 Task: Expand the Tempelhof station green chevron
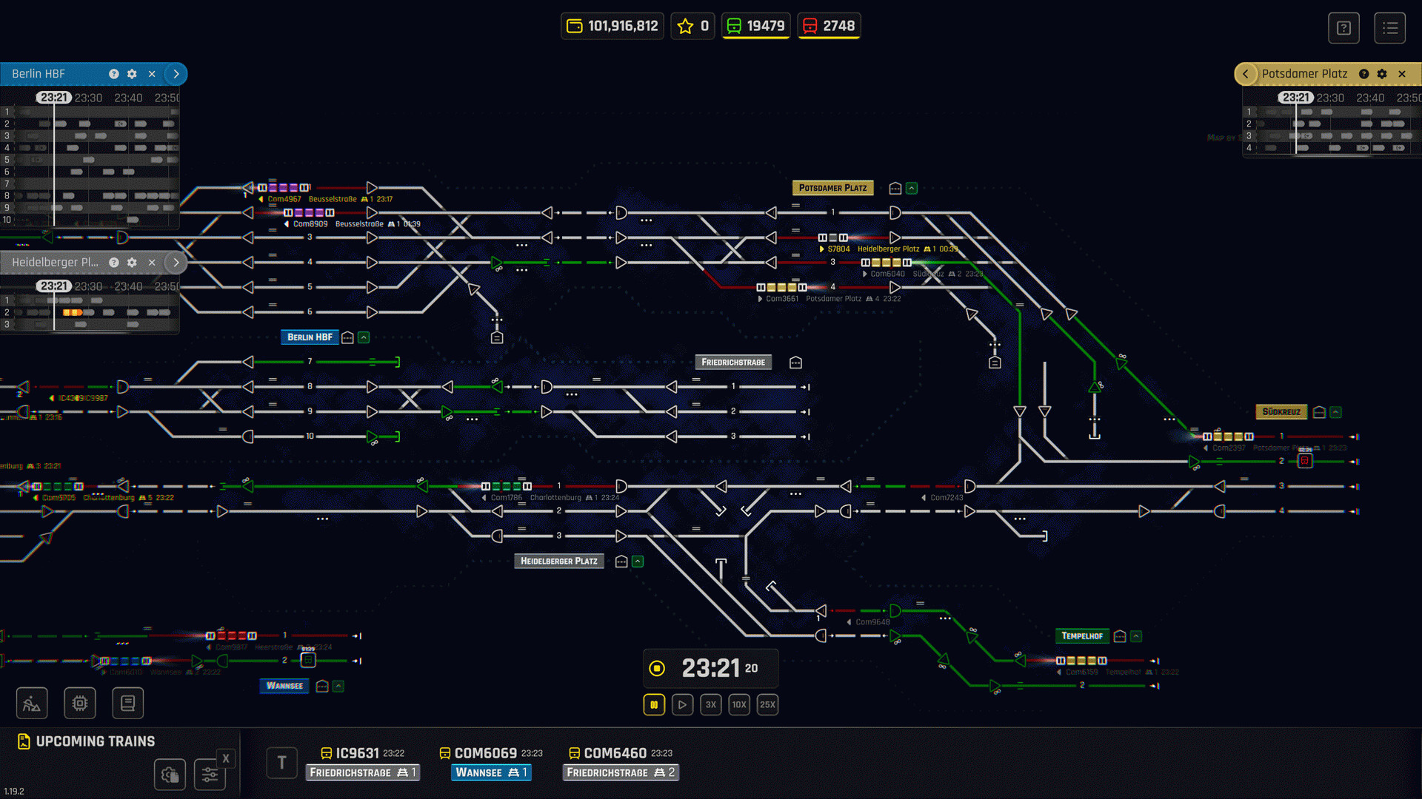click(1136, 636)
